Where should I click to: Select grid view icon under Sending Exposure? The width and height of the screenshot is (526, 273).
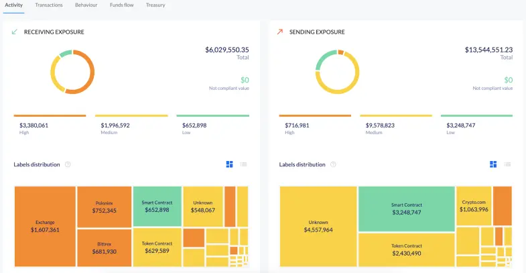493,164
